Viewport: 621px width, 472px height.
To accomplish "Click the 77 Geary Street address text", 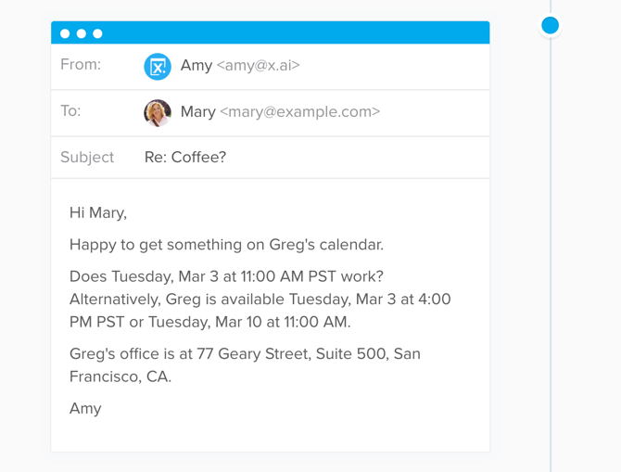I will (x=245, y=365).
